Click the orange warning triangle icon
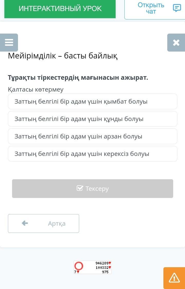Screen dimensions: 185x289 point(174,278)
